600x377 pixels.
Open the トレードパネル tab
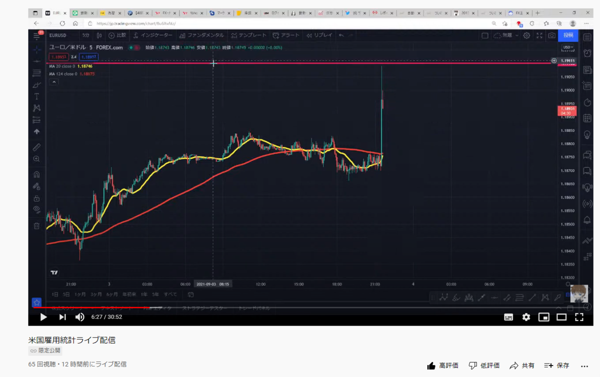click(x=254, y=309)
